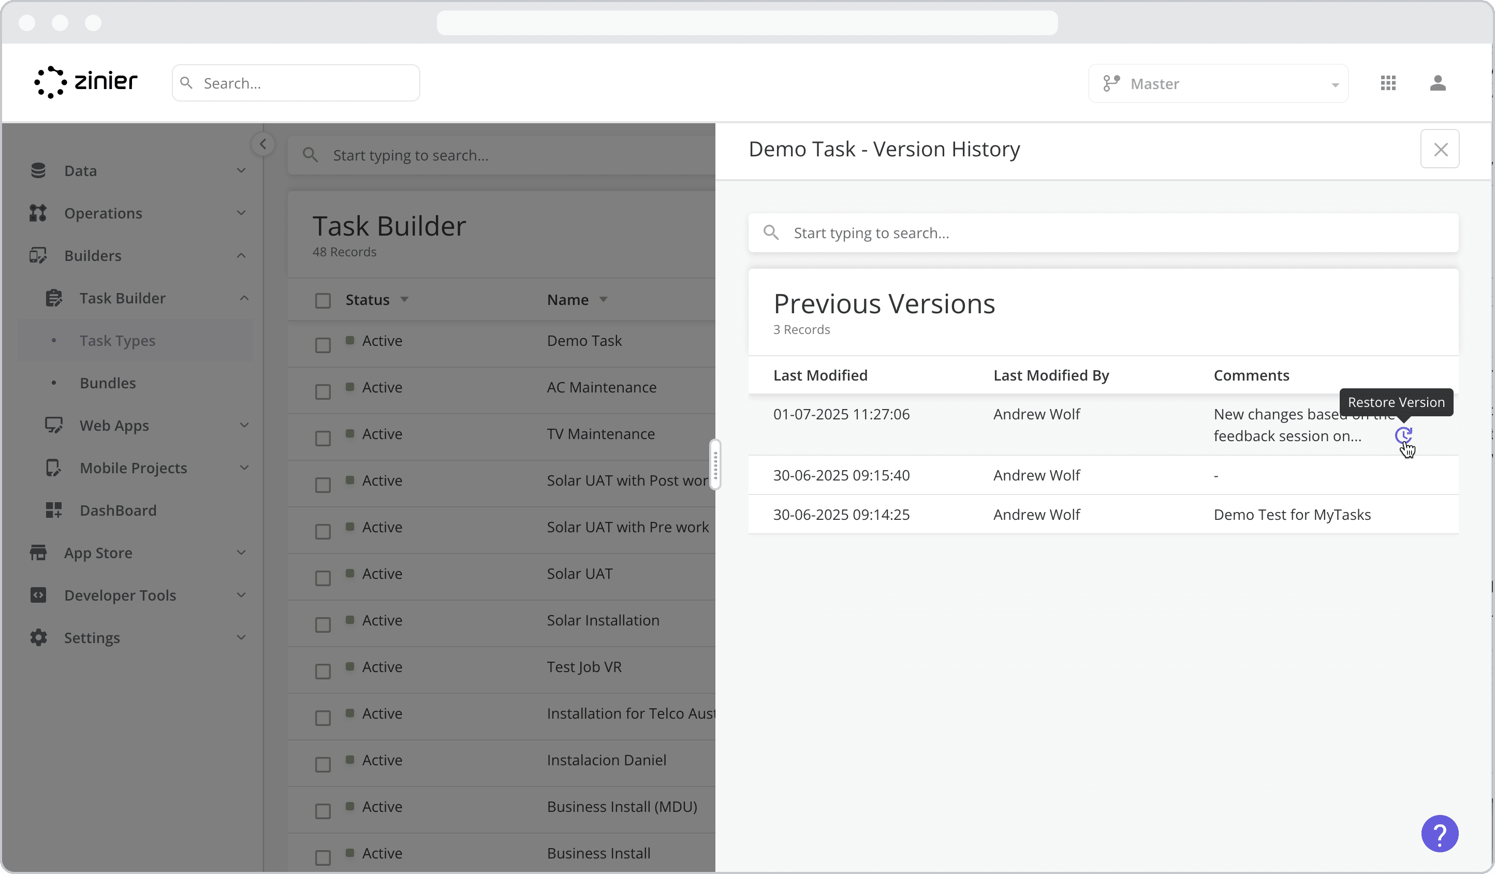Screen dimensions: 1495x874
Task: Expand the Operations menu chevron
Action: [x=241, y=213]
